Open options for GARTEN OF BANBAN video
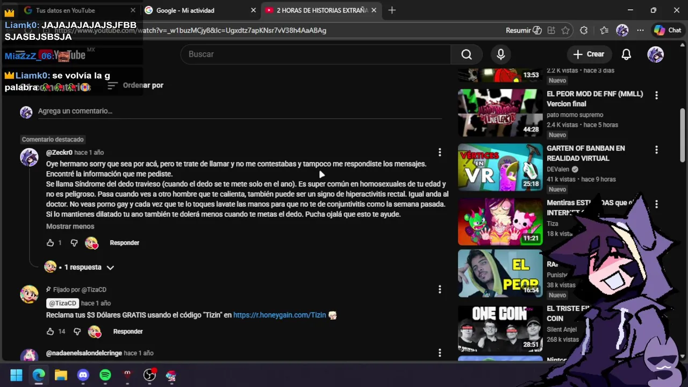Screen dimensions: 688x387 [x=656, y=150]
